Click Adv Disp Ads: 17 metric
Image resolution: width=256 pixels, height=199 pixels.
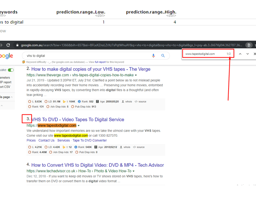[61, 152]
